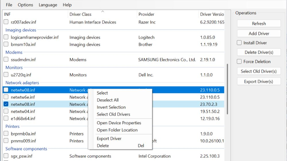
Task: Select the Logitech provider cell
Action: click(x=146, y=37)
